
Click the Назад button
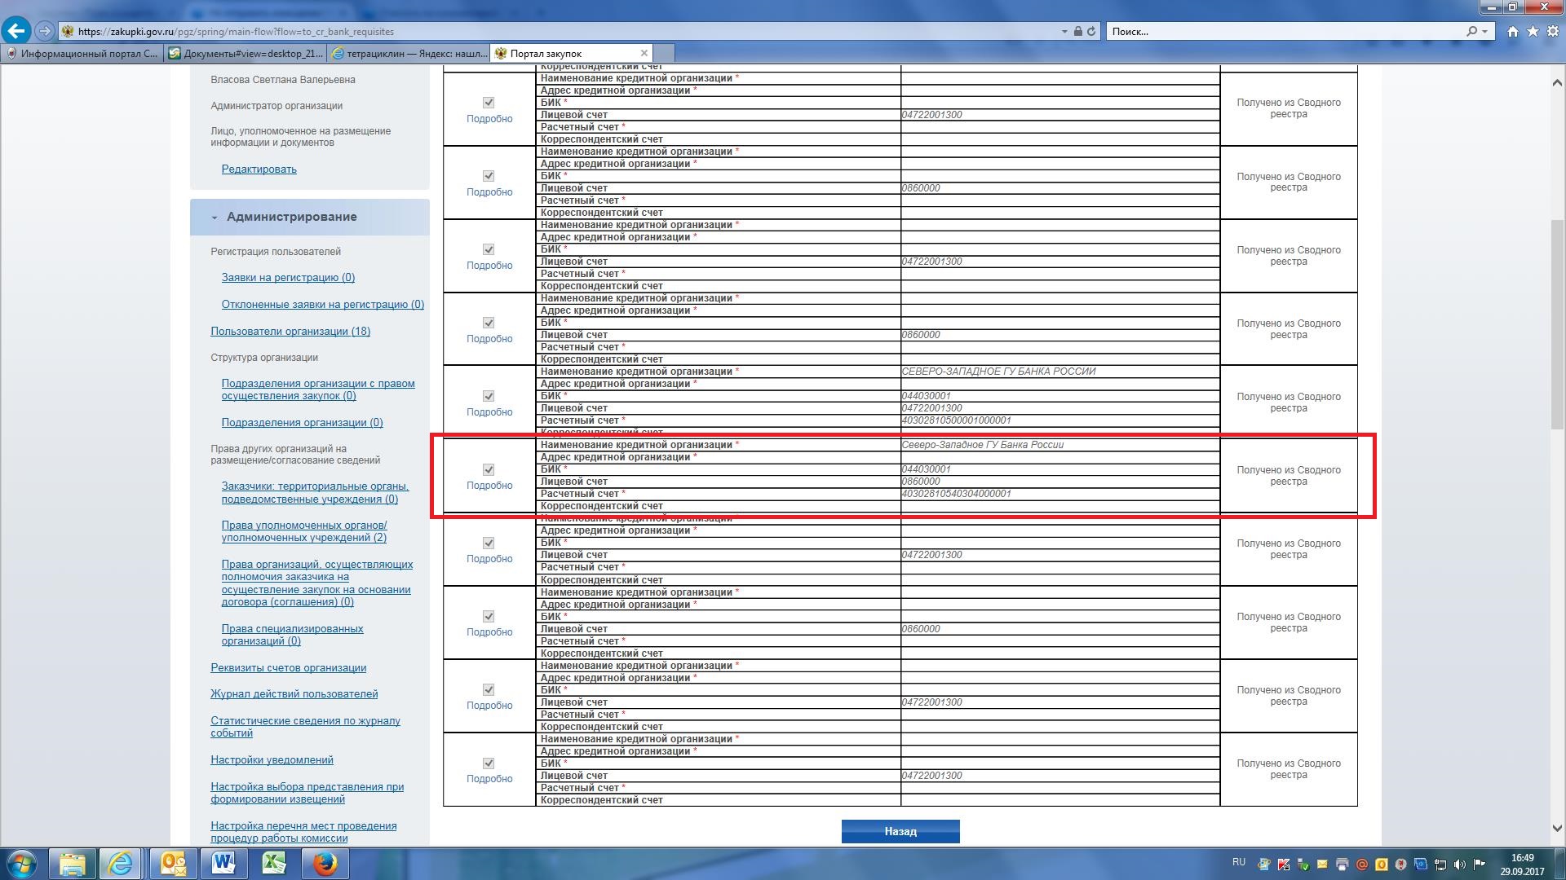point(900,831)
